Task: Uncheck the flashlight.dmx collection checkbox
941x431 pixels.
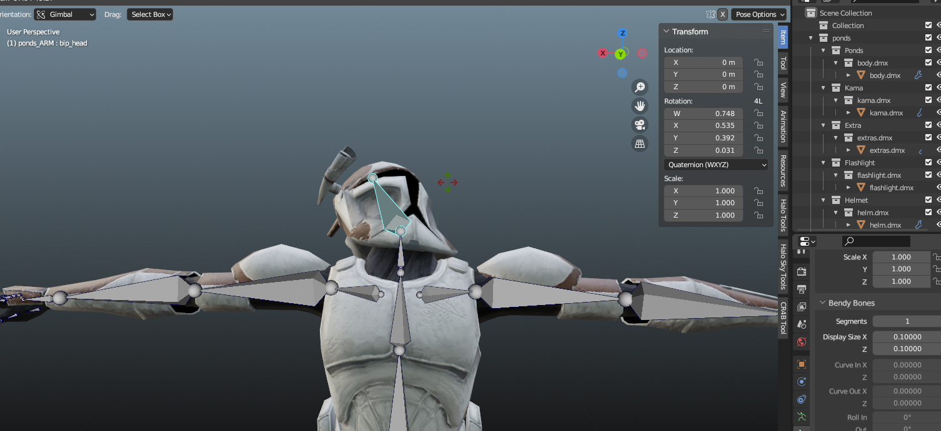Action: (x=929, y=175)
